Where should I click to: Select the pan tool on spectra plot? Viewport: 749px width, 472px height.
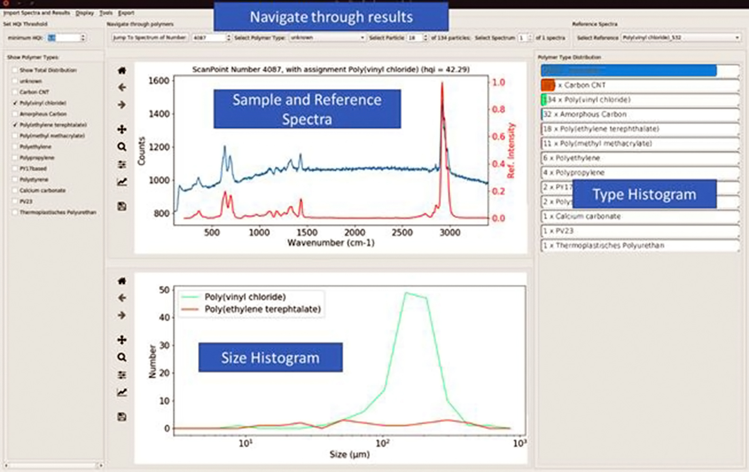tap(122, 129)
